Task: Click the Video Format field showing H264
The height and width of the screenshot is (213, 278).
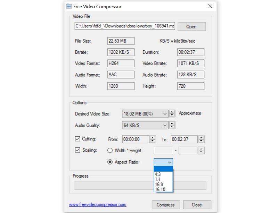Action: point(121,63)
